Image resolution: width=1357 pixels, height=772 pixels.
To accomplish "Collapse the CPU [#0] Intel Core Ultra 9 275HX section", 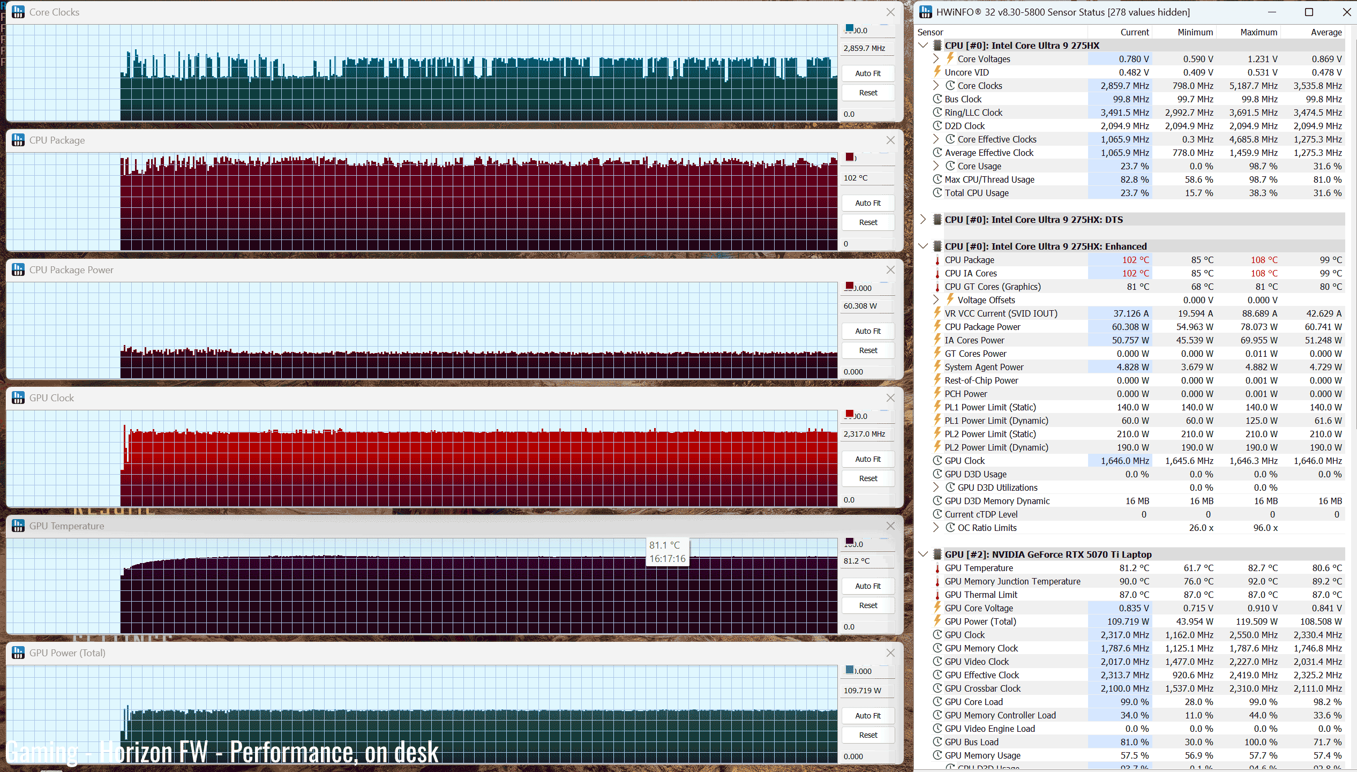I will pos(923,46).
